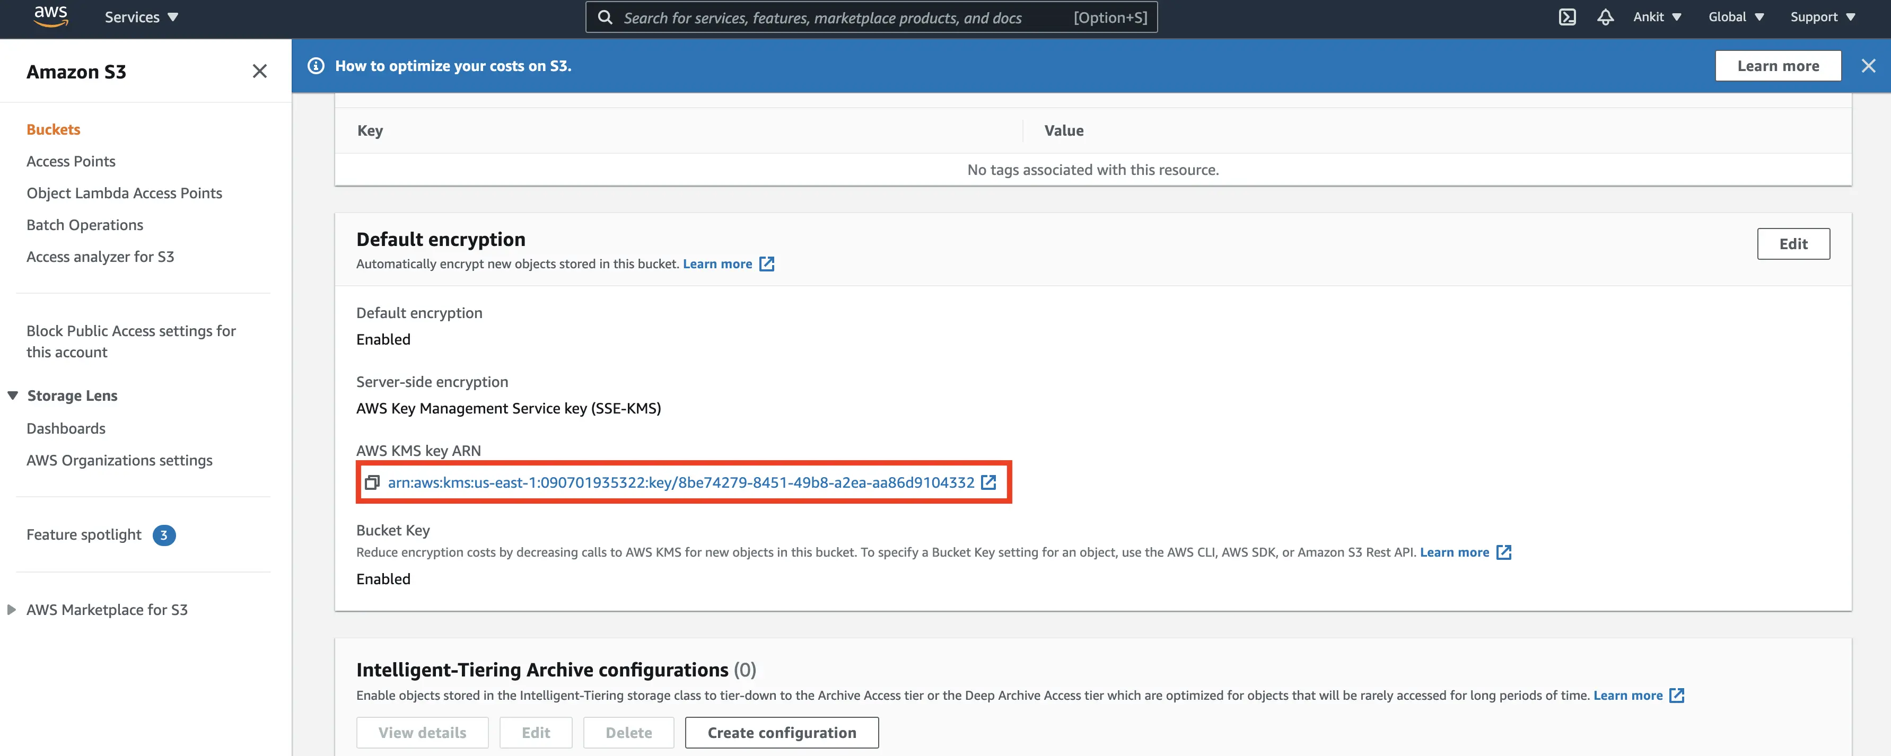The image size is (1891, 756).
Task: Copy the KMS key ARN with copy icon
Action: (372, 482)
